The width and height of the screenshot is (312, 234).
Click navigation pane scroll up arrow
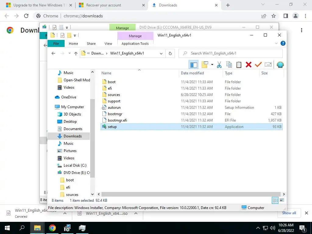[92, 72]
